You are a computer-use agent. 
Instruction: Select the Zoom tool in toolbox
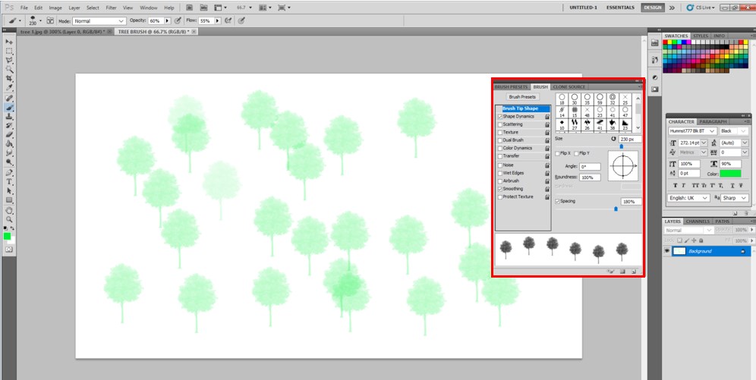9,220
